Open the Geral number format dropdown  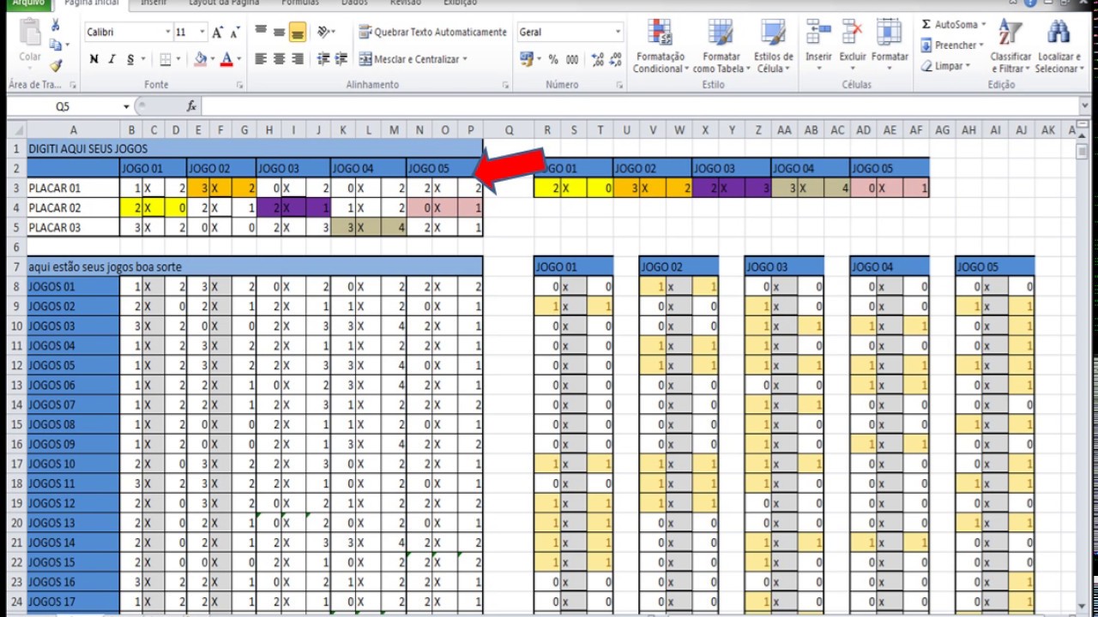(617, 33)
